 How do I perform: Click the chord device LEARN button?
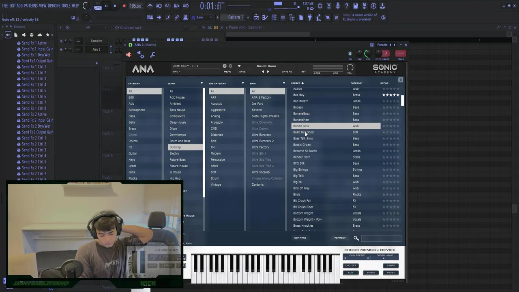point(391,266)
